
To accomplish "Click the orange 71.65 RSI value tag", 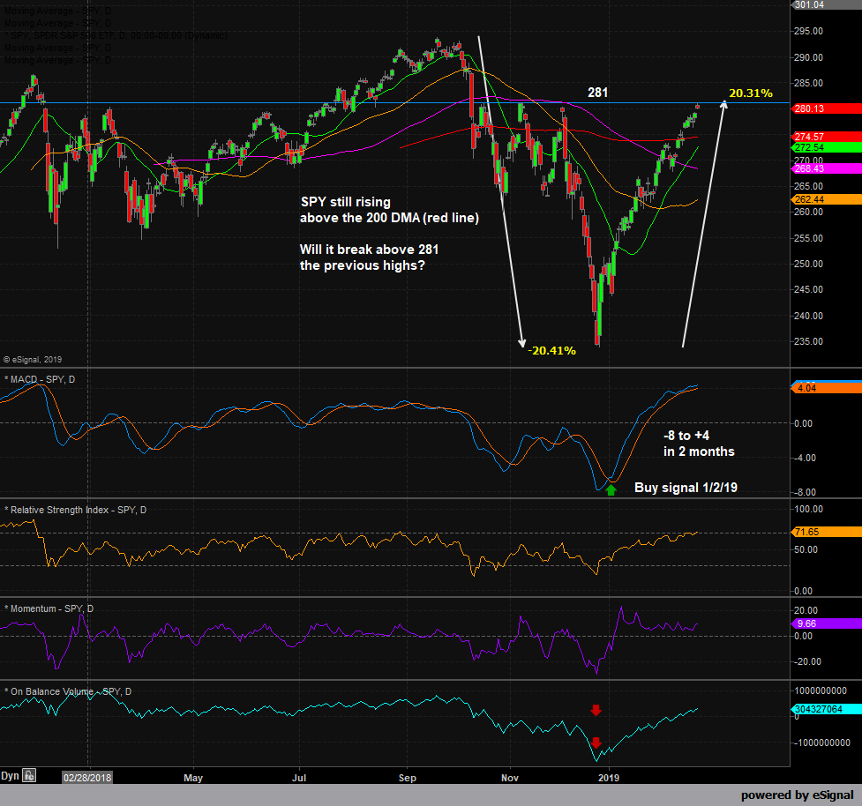I will (x=826, y=532).
